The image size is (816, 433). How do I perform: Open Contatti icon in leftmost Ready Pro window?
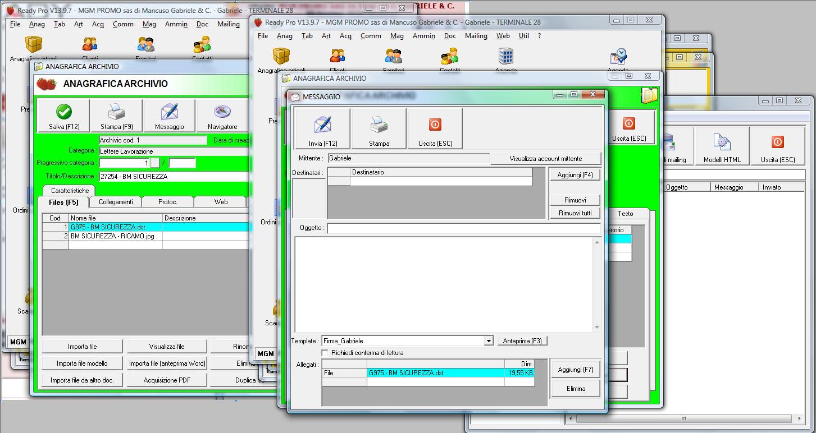[202, 44]
